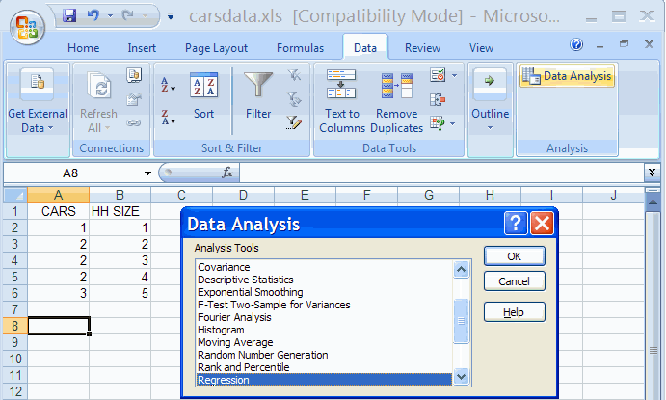Click the Filter funnel icon
This screenshot has width=666, height=400.
(257, 87)
